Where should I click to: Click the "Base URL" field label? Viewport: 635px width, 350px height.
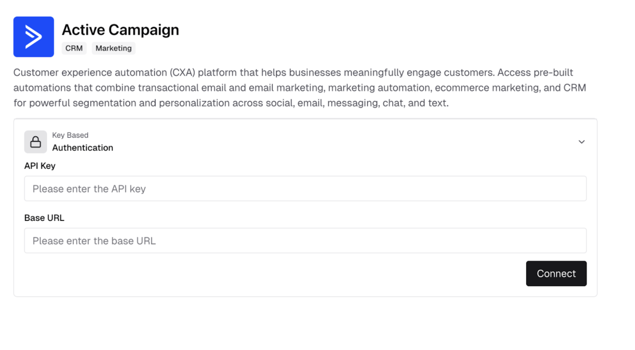44,218
